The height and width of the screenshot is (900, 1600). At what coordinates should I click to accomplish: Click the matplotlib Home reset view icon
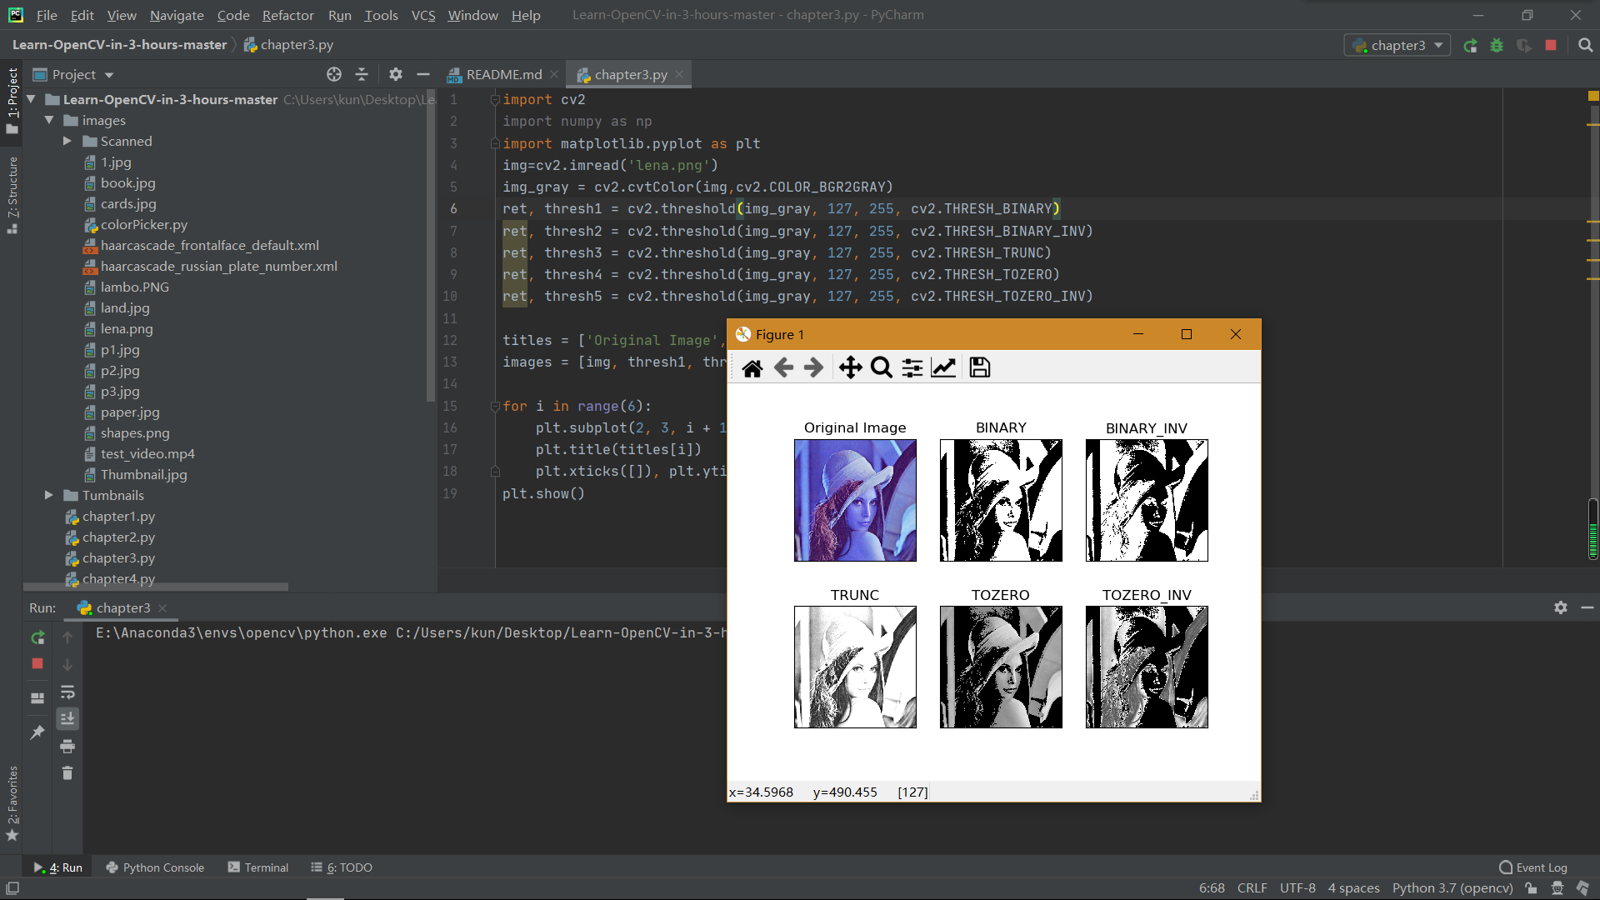[752, 367]
